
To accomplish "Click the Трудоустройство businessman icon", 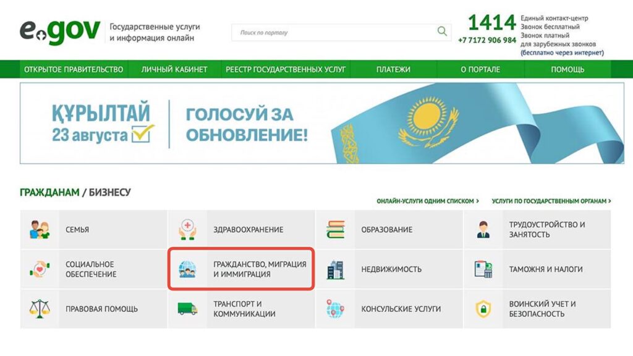I will tap(483, 229).
